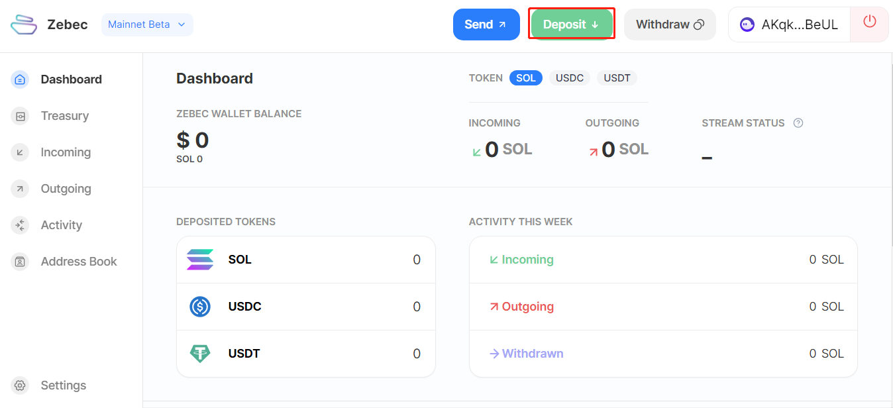This screenshot has height=408, width=893.
Task: Open Settings in the sidebar
Action: click(63, 385)
